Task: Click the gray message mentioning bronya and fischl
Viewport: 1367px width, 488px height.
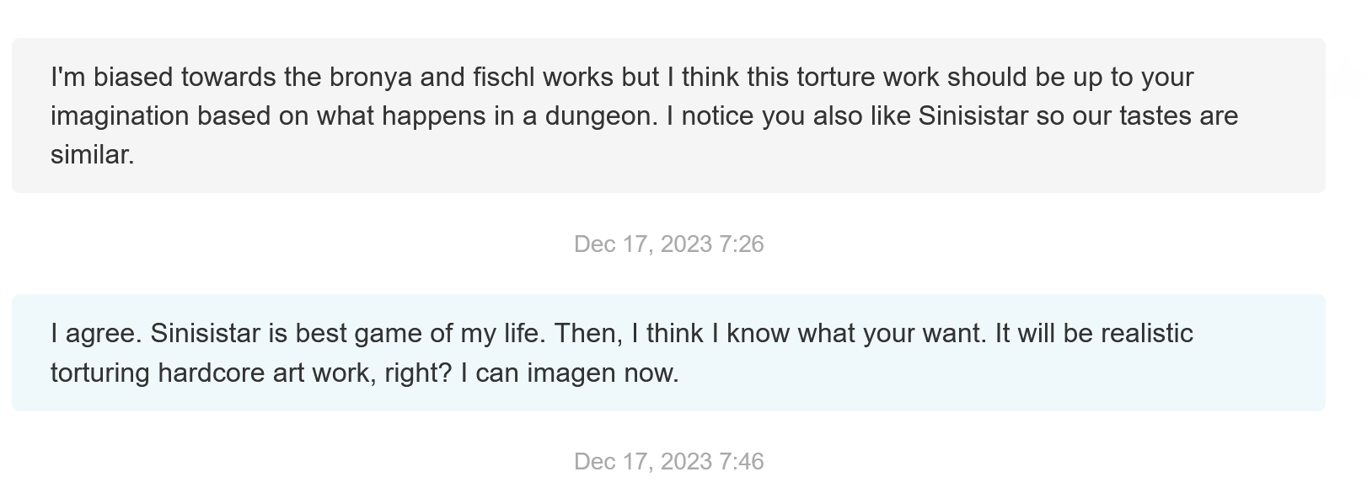Action: click(668, 115)
